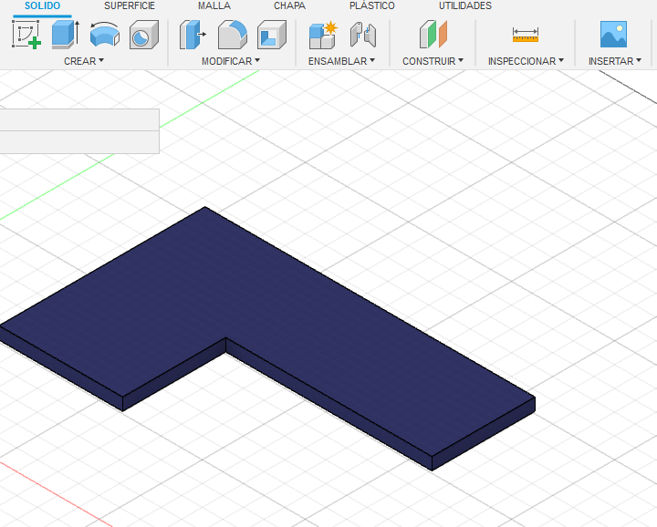Go to the UTILIDADES tab
This screenshot has height=527, width=657.
click(x=465, y=5)
